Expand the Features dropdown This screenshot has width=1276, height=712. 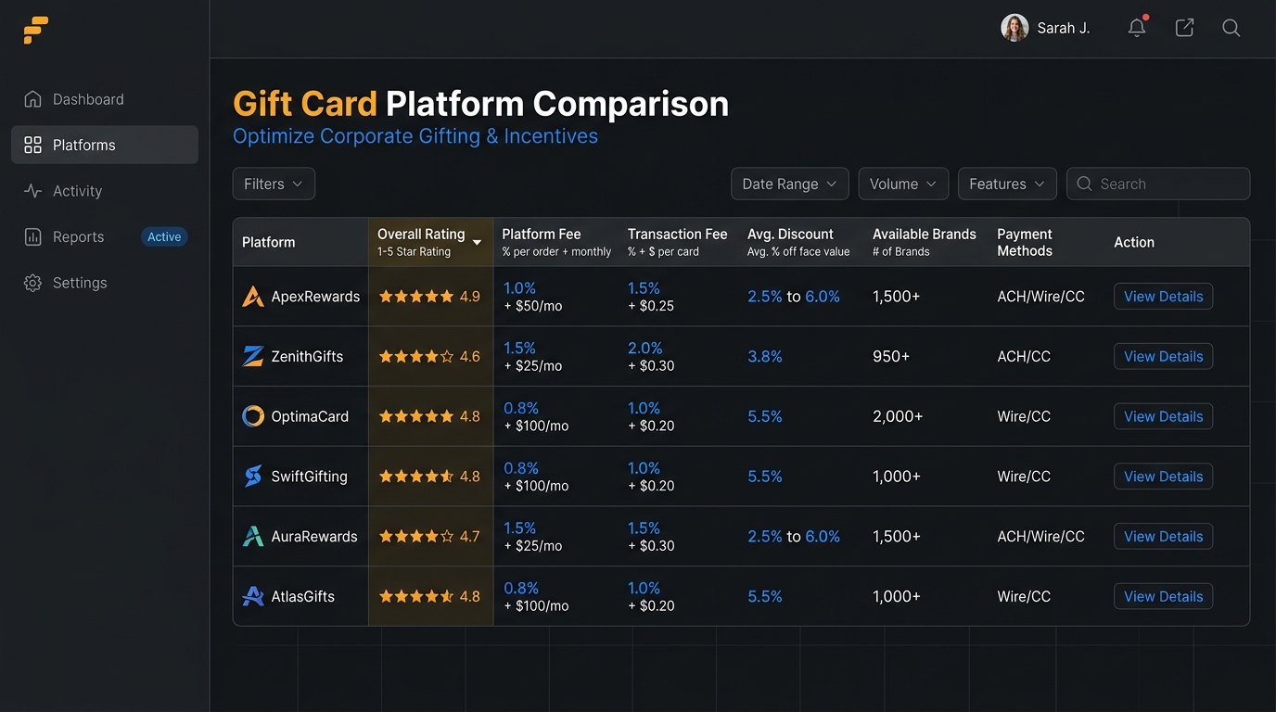1007,184
